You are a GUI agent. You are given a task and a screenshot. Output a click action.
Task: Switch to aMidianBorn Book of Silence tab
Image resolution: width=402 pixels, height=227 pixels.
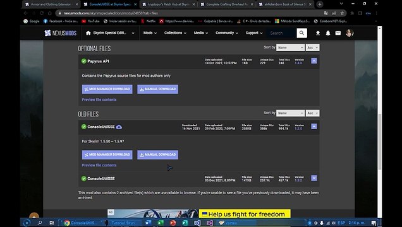tap(285, 4)
